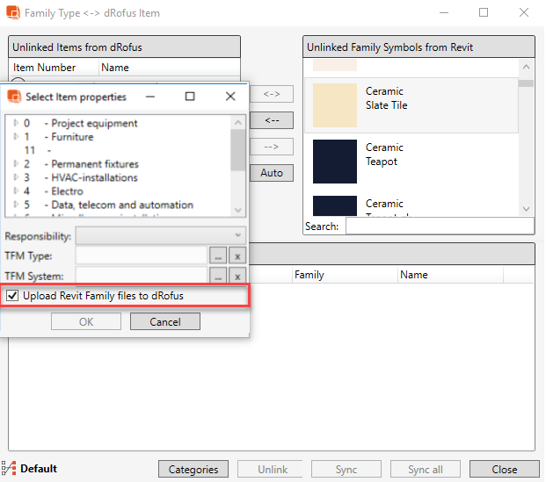Click the Search input field
This screenshot has height=482, width=546.
click(x=438, y=227)
